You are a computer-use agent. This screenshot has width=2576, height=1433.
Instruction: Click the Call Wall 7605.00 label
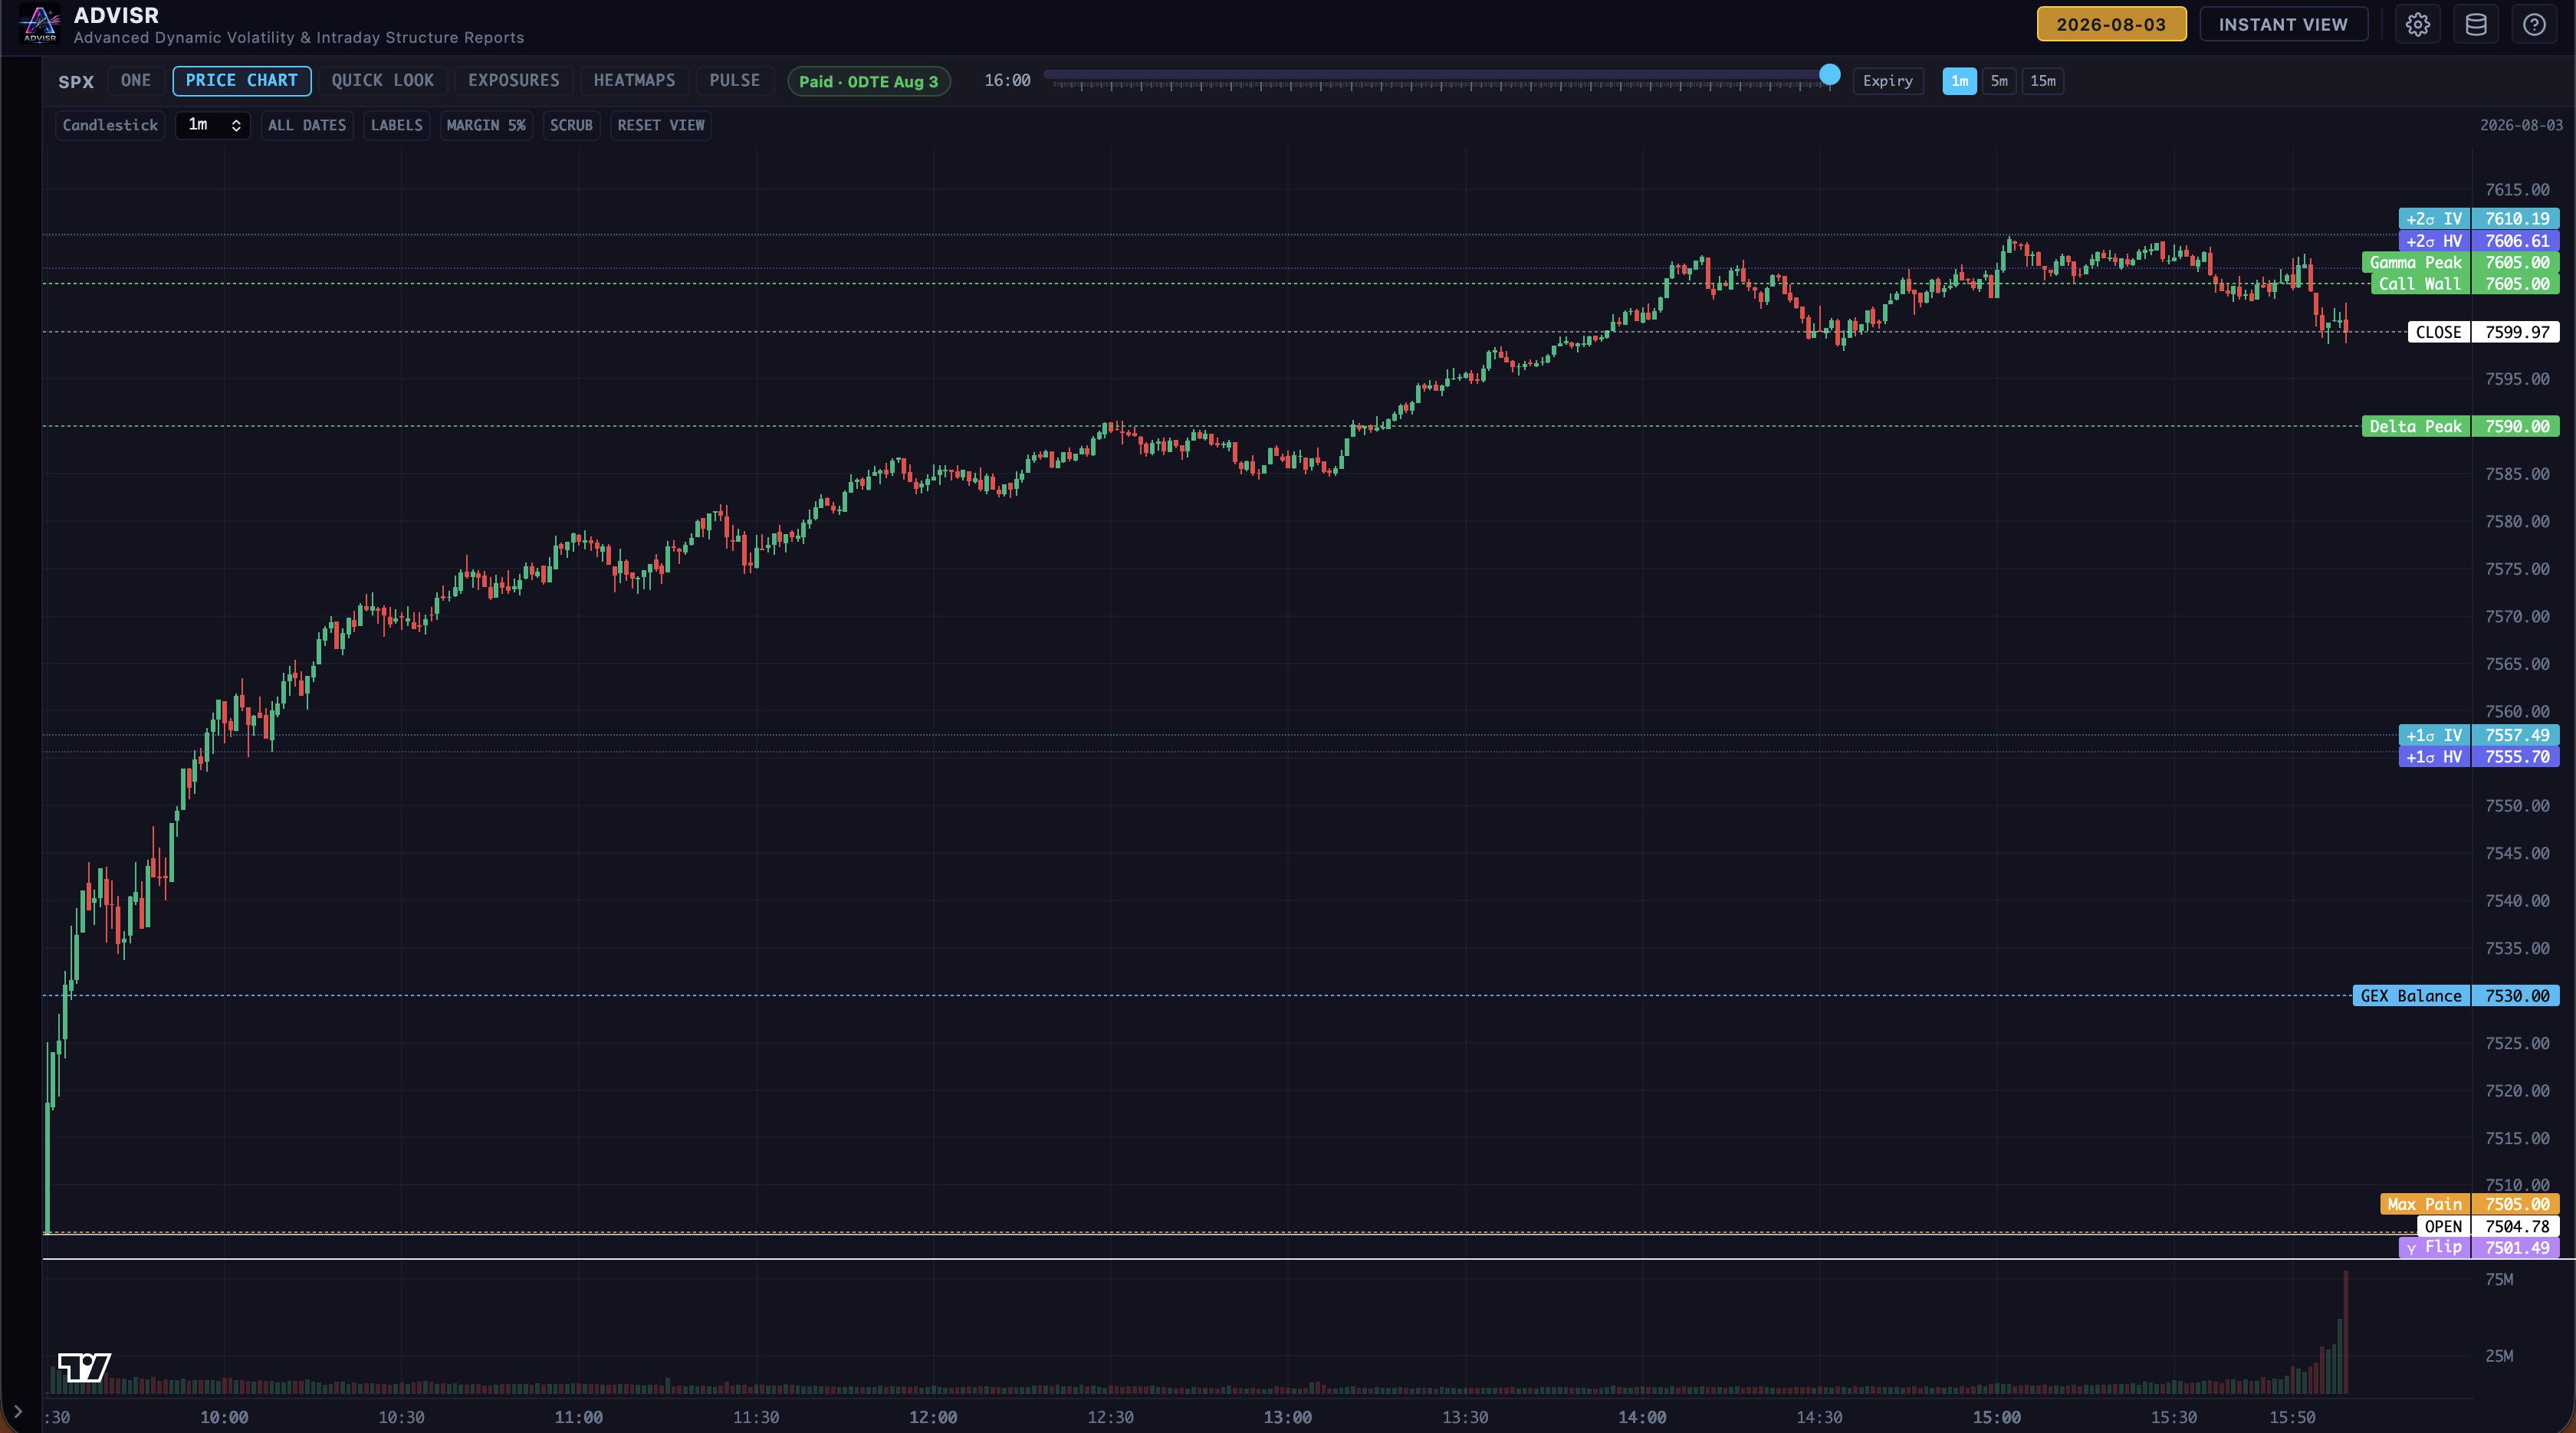tap(2465, 284)
